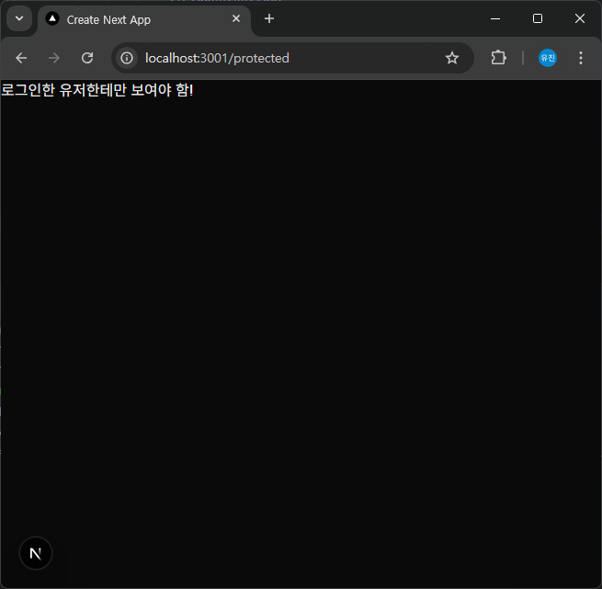Open Next.js dev tools indicator
This screenshot has height=589, width=602.
click(x=36, y=553)
